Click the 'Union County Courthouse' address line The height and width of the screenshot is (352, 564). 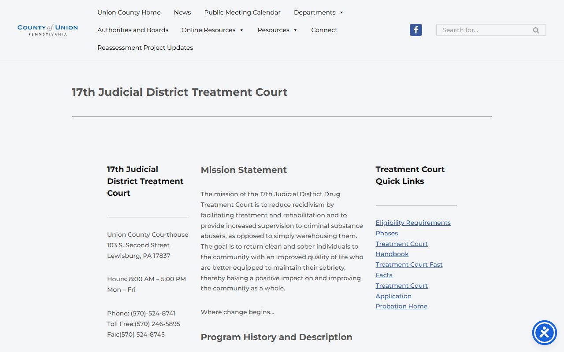(x=148, y=235)
